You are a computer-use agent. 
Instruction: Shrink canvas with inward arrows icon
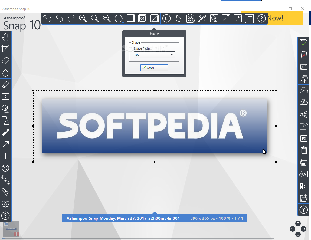[x=238, y=18]
